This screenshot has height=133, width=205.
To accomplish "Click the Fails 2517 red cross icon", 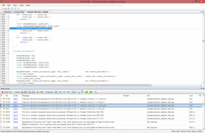I will click(x=2, y=92).
